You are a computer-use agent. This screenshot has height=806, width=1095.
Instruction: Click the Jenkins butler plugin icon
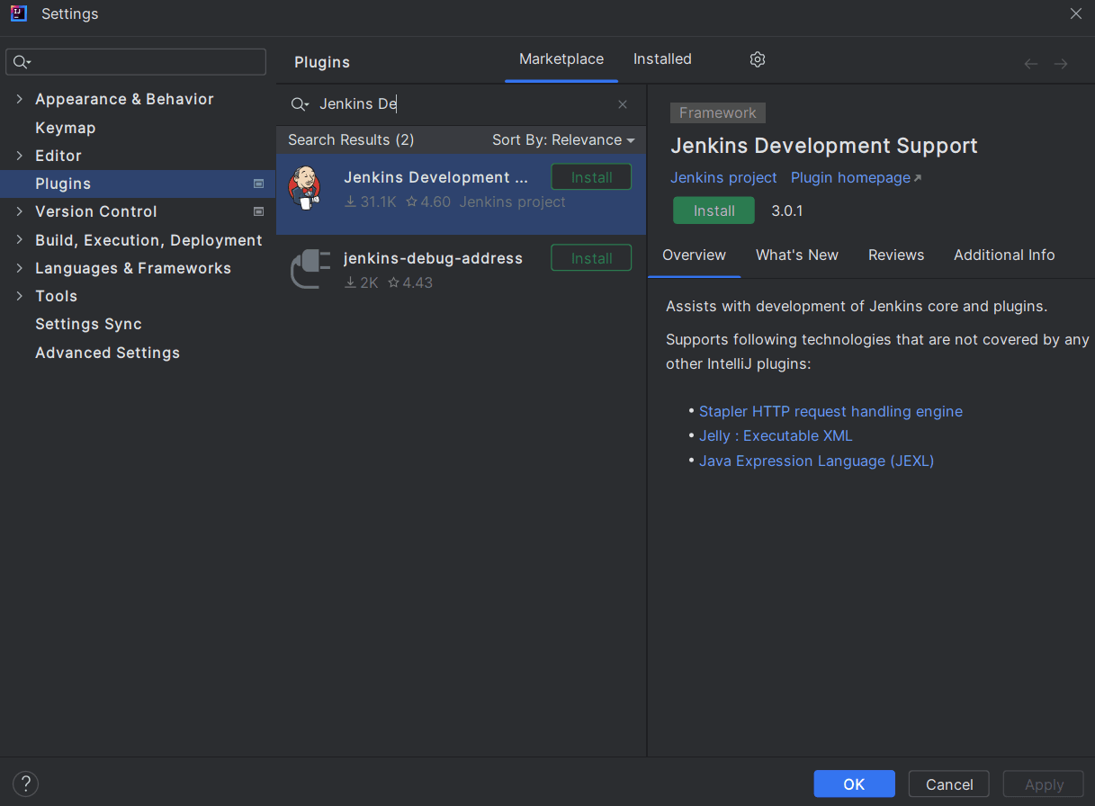304,188
